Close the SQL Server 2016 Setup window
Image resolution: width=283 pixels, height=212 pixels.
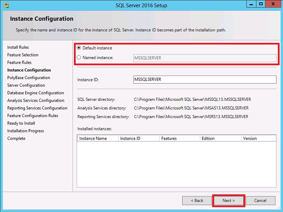(272, 4)
